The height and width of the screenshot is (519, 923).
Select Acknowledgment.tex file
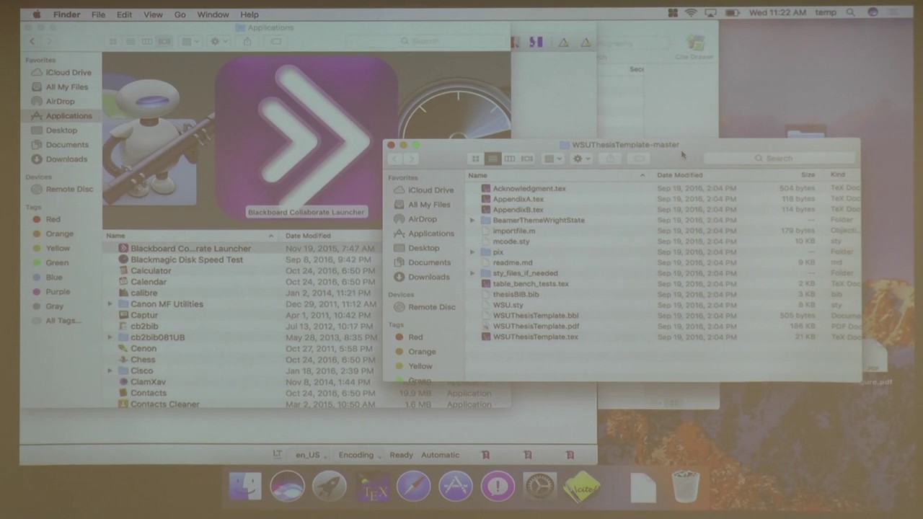[x=529, y=189]
